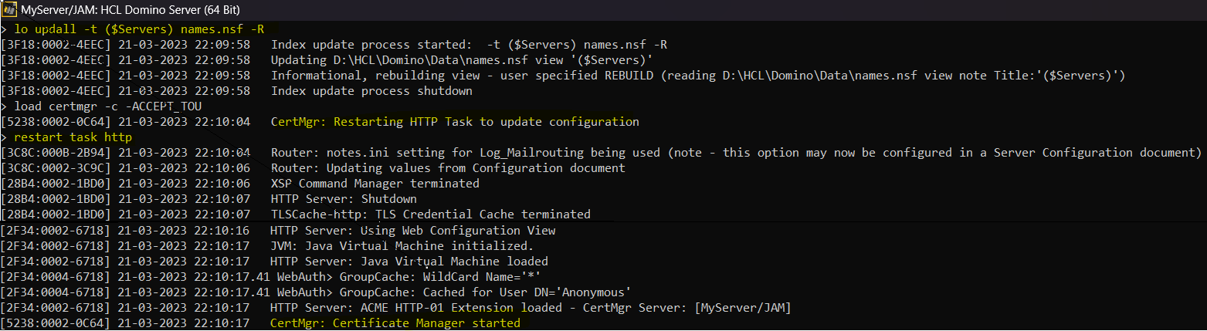Click the 'CertMgr: Certificate Manager started' message
1207x331 pixels.
tap(395, 323)
